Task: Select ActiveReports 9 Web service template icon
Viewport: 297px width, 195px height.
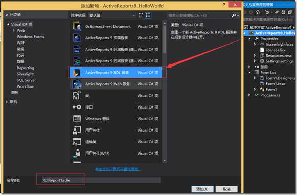Action: pyautogui.click(x=77, y=84)
